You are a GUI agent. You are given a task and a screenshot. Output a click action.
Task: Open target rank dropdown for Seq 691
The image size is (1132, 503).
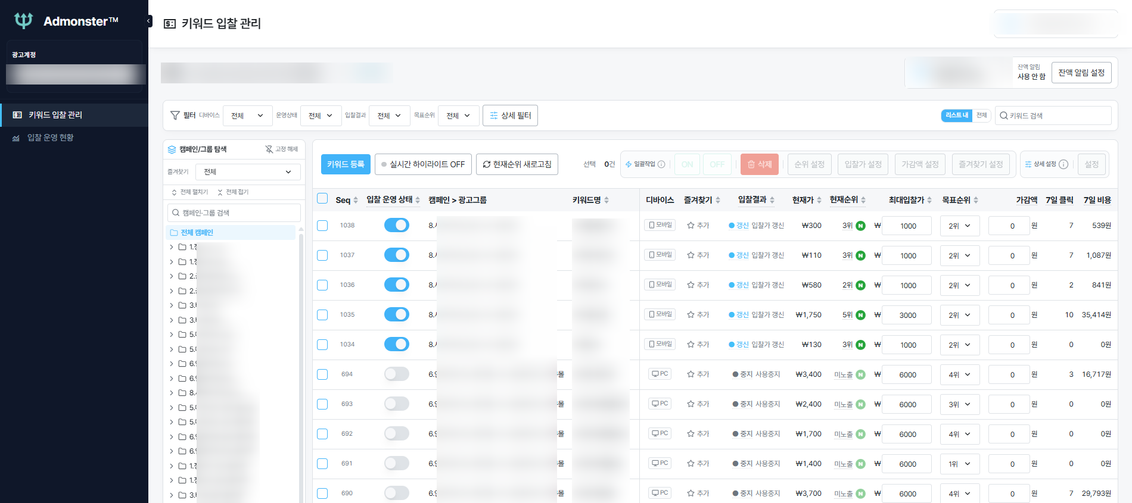[960, 464]
